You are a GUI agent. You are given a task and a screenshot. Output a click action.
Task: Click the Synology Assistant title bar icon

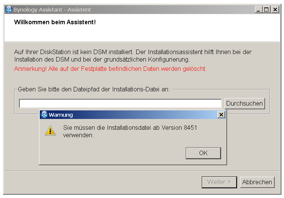[x=9, y=9]
